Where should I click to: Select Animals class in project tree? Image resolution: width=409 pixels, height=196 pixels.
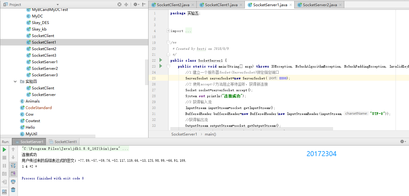coord(33,101)
